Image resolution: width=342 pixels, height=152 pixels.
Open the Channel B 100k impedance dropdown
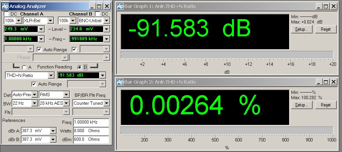click(73, 21)
